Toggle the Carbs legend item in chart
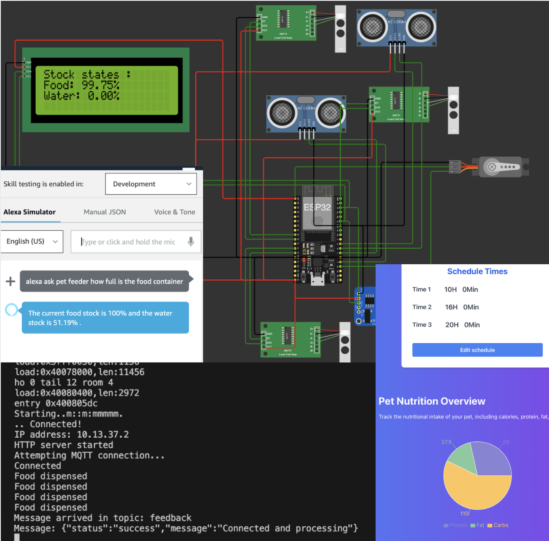 coord(498,525)
